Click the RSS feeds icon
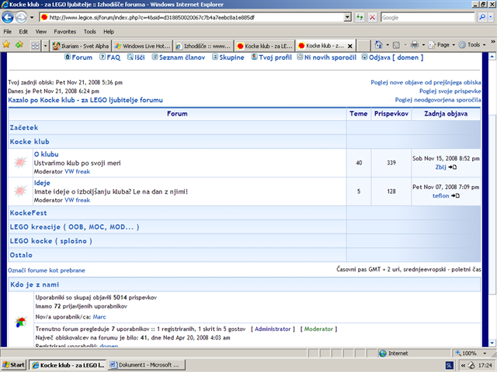This screenshot has height=372, width=497. click(396, 45)
